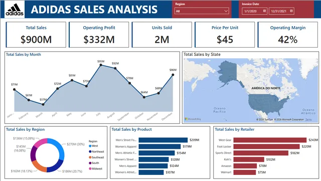
Task: Click the purple $145M donut segment
Action: click(x=34, y=153)
